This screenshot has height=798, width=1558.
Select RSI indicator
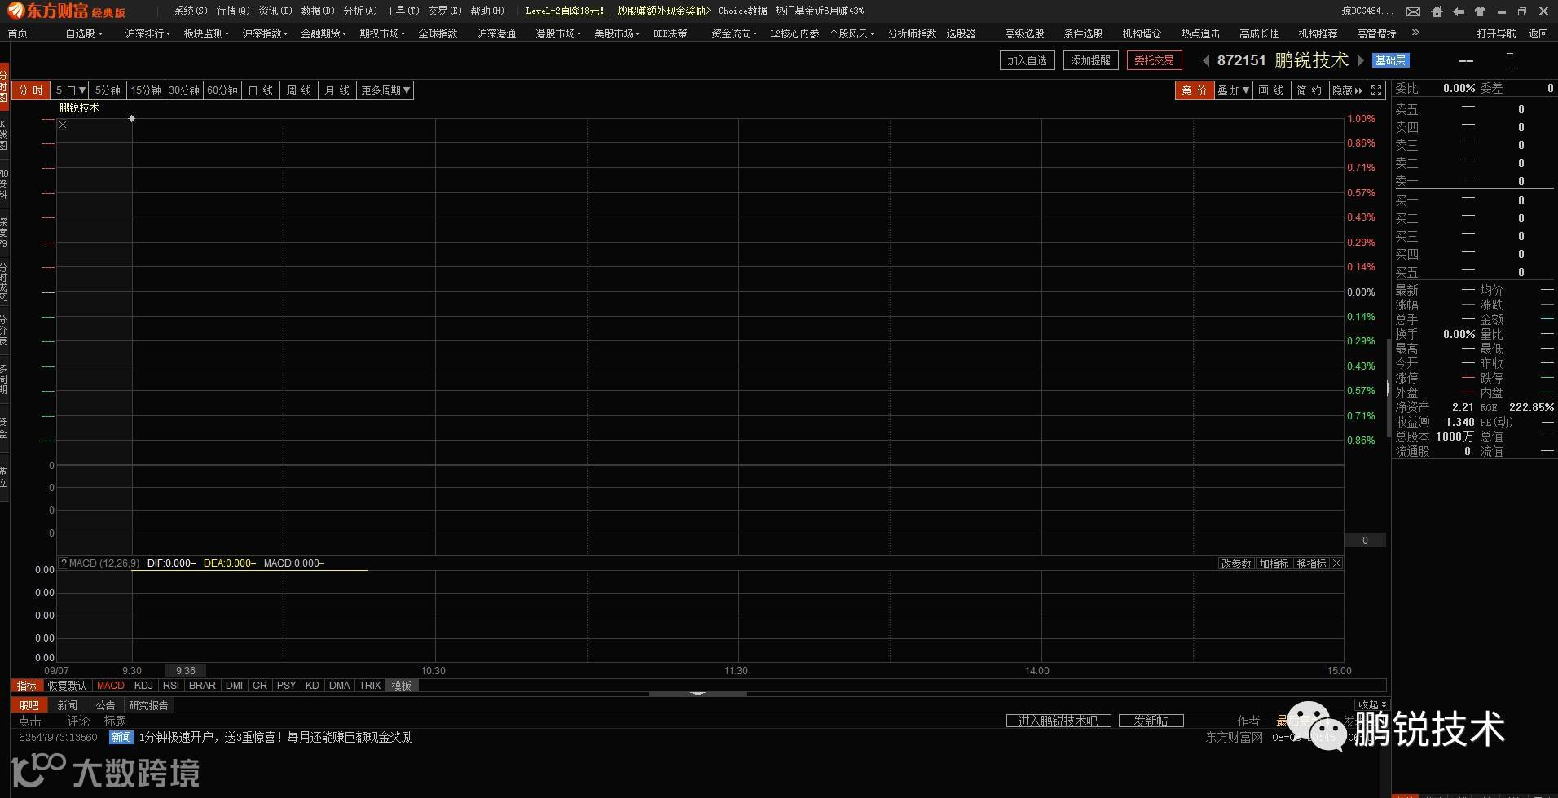click(x=171, y=686)
